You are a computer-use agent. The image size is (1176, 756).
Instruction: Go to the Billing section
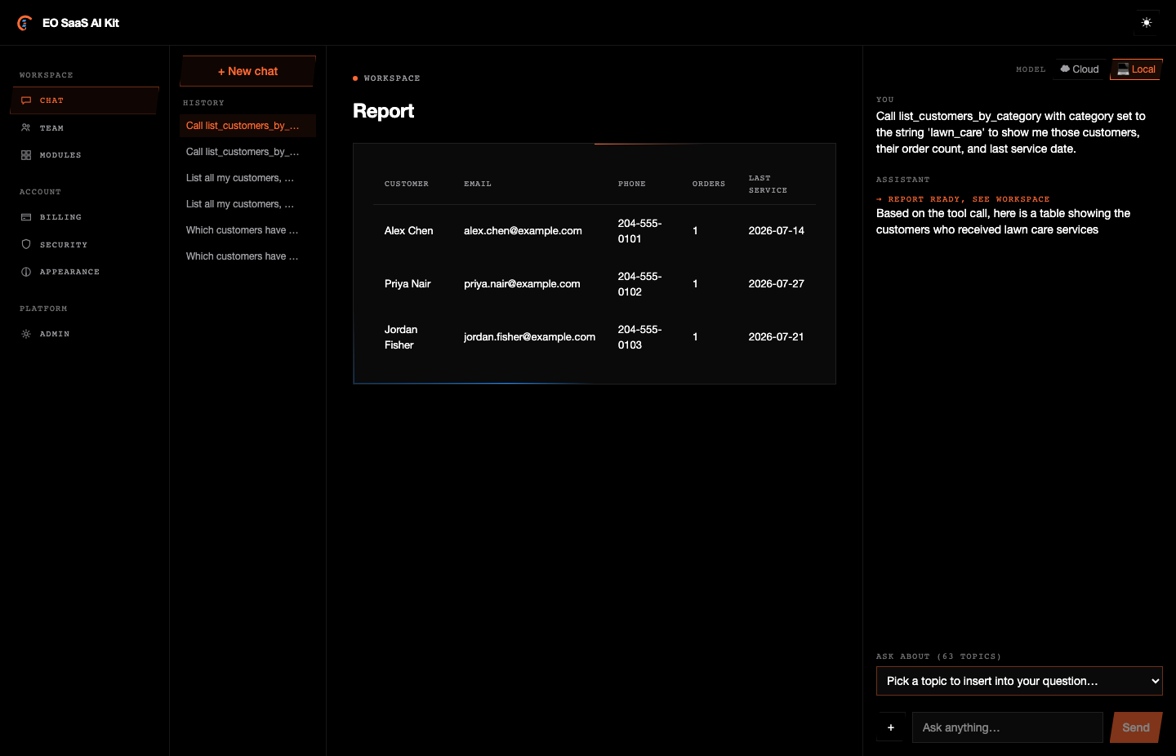(x=85, y=217)
